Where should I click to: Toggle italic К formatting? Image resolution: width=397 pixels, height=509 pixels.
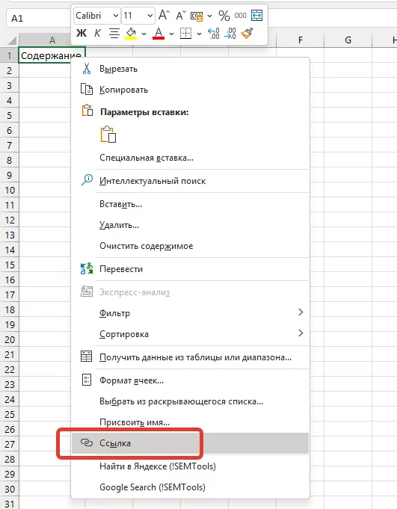tap(97, 33)
